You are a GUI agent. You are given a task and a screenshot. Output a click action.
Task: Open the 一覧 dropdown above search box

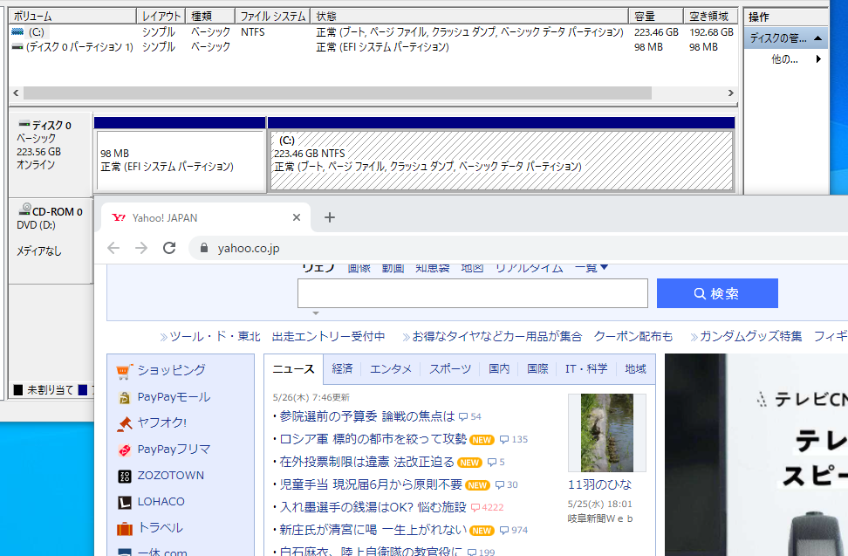(592, 268)
